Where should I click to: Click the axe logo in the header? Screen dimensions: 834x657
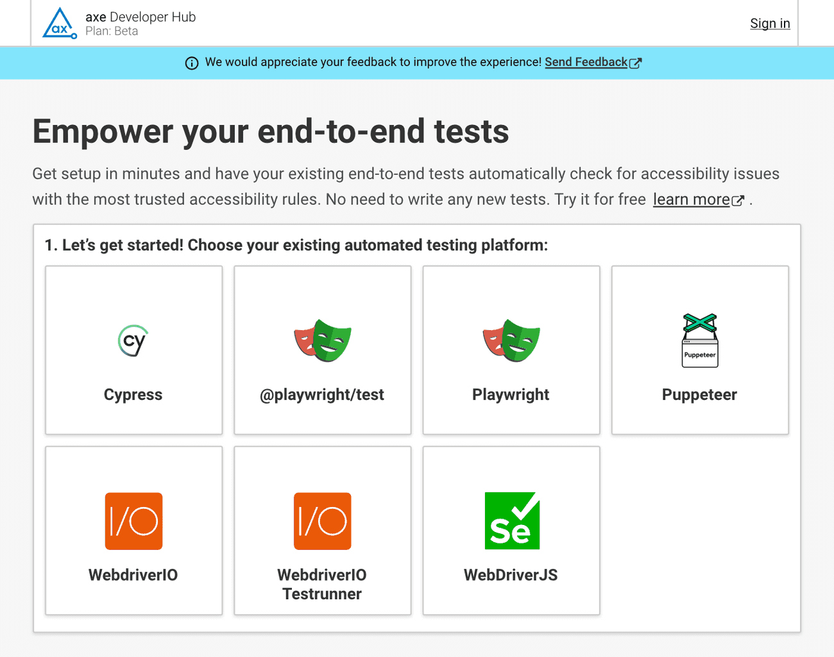60,23
